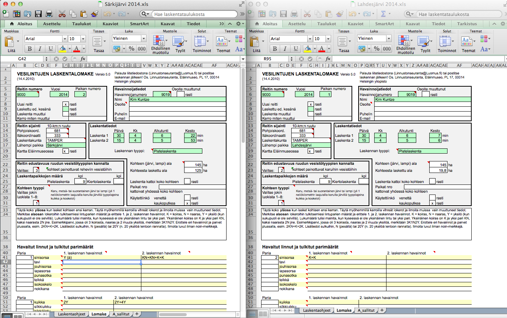Click the AutoSum sigma icon in Lahdesjärvi window
507x318 pixels.
click(x=383, y=14)
